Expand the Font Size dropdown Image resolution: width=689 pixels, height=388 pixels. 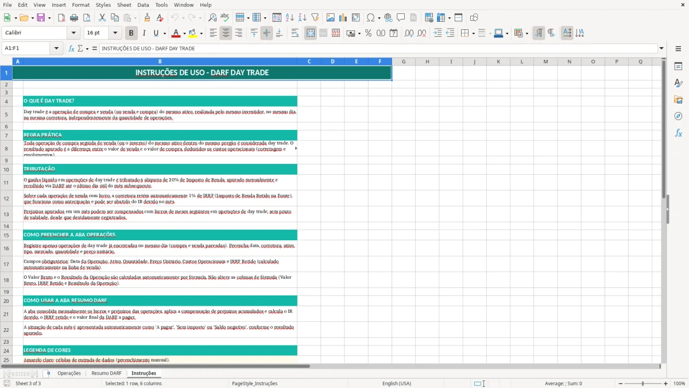[x=115, y=33]
